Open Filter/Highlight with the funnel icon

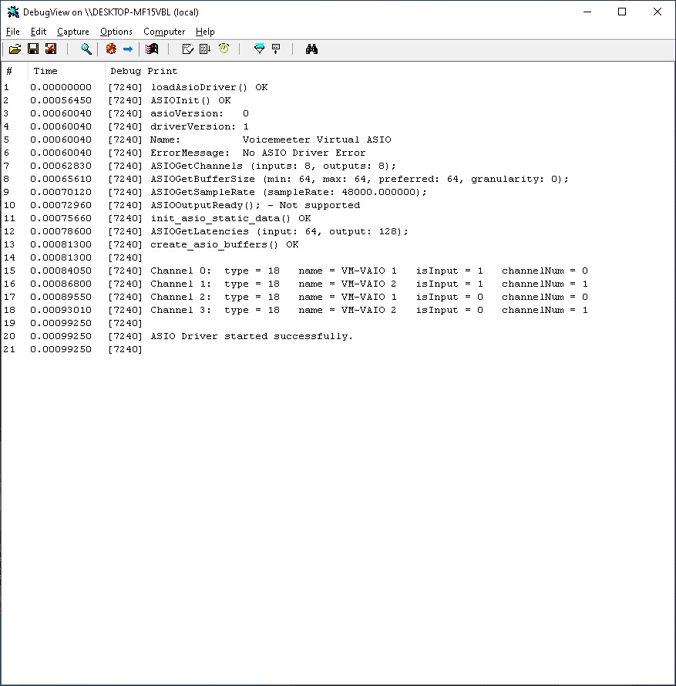(259, 49)
